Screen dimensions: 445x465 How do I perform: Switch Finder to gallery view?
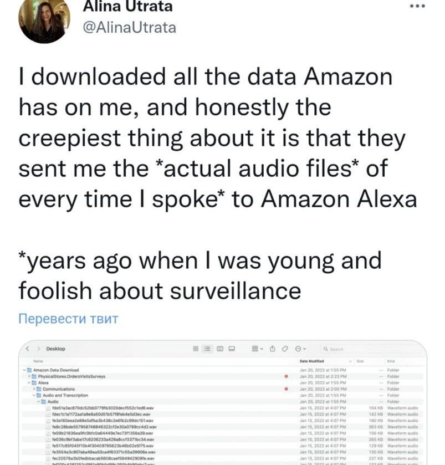coord(229,349)
